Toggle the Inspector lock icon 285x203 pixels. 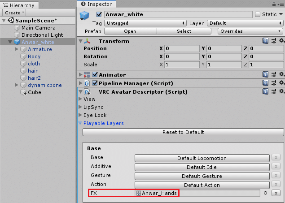click(x=274, y=4)
